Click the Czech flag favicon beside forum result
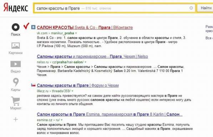The width and height of the screenshot is (213, 137). tap(33, 85)
